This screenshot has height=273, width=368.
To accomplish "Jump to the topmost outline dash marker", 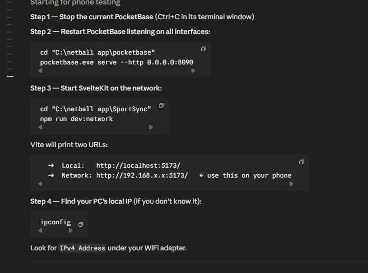I will [9, 2].
